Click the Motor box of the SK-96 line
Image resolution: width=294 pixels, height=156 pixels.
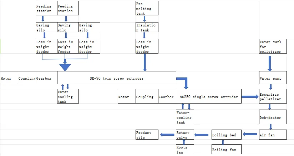9,77
